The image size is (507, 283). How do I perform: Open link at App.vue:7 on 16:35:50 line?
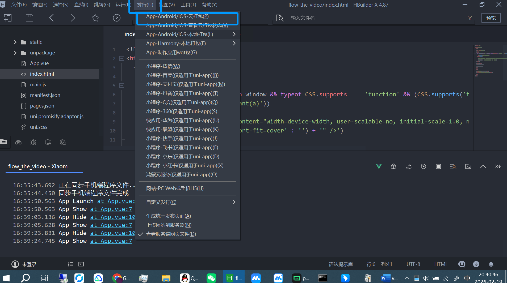coord(111,209)
